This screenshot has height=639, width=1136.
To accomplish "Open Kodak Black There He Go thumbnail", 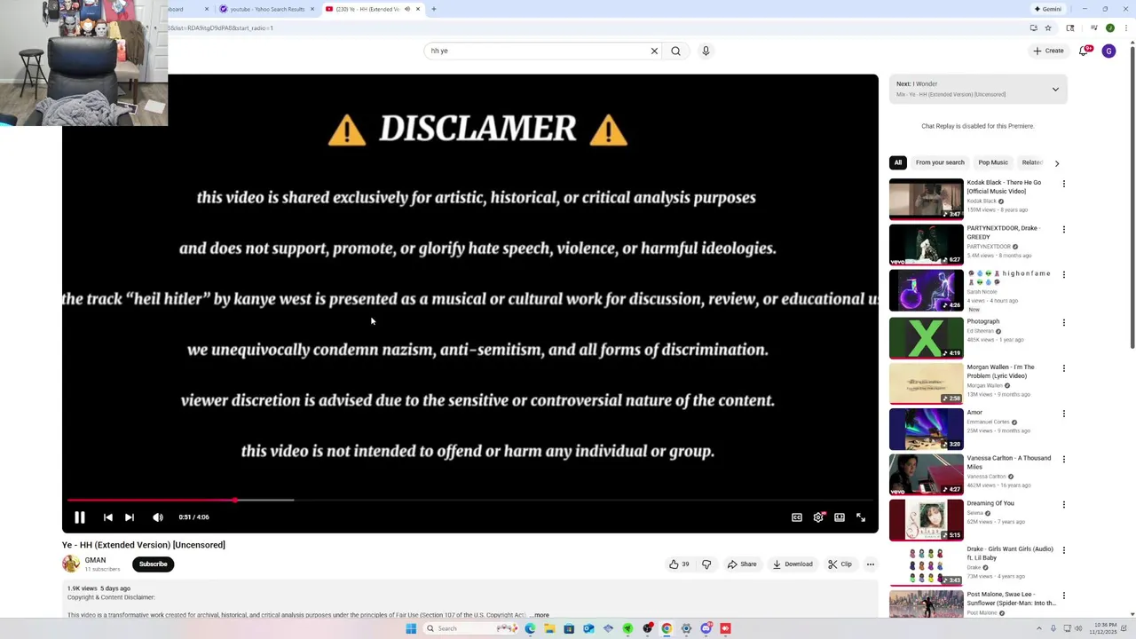I will pos(926,199).
